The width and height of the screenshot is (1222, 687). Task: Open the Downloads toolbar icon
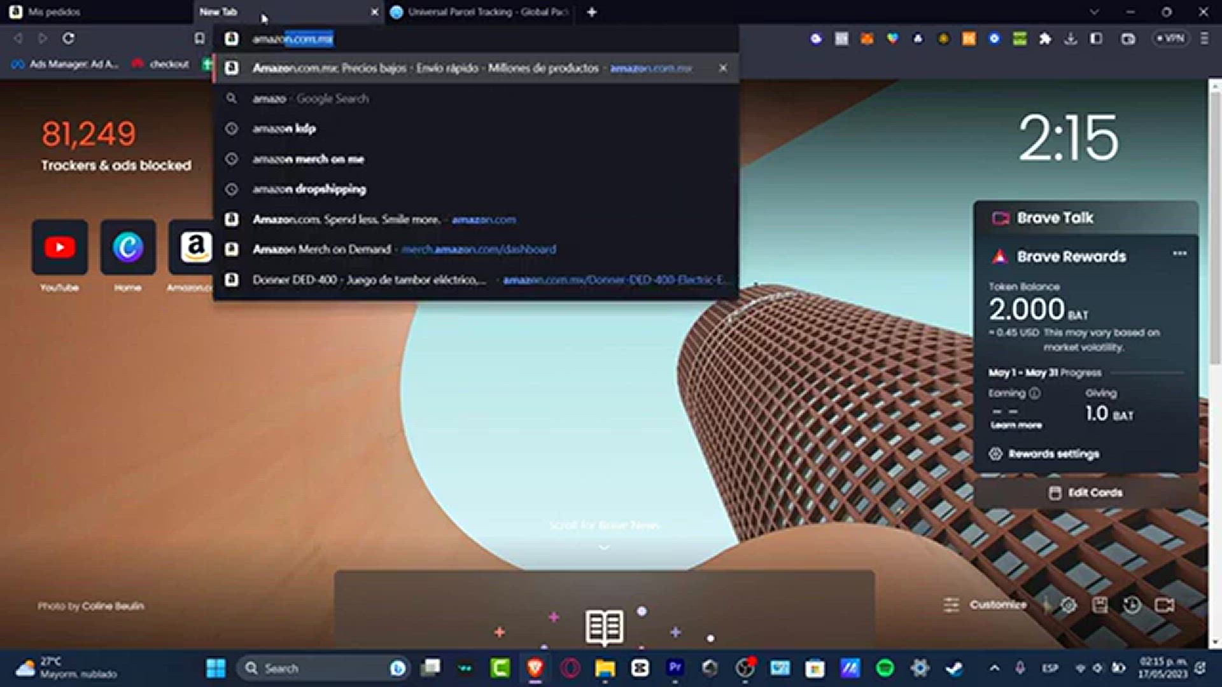pyautogui.click(x=1071, y=39)
